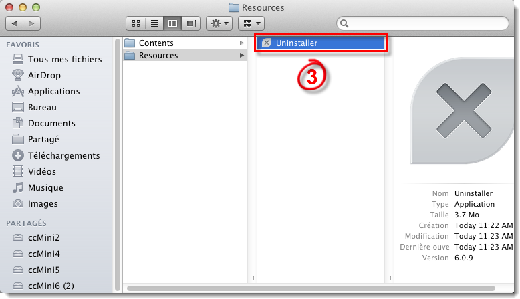Select the Uninstaller application
This screenshot has height=299, width=520.
click(x=321, y=43)
